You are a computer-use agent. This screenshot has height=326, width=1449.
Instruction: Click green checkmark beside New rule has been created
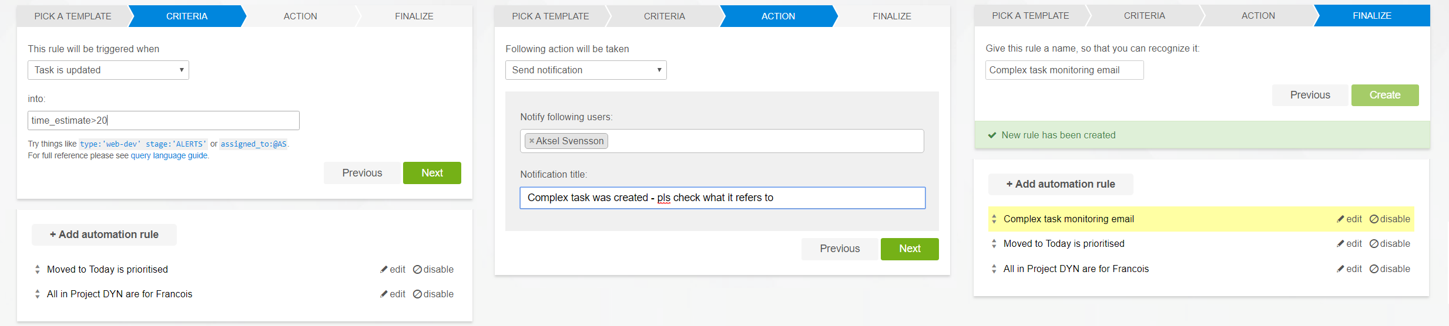point(992,135)
